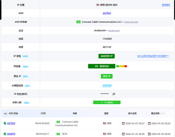
Task: Open the sacjet.com company link
Action: (114, 30)
